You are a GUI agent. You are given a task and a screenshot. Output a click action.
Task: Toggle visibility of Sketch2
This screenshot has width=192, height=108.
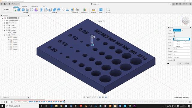click(9, 40)
